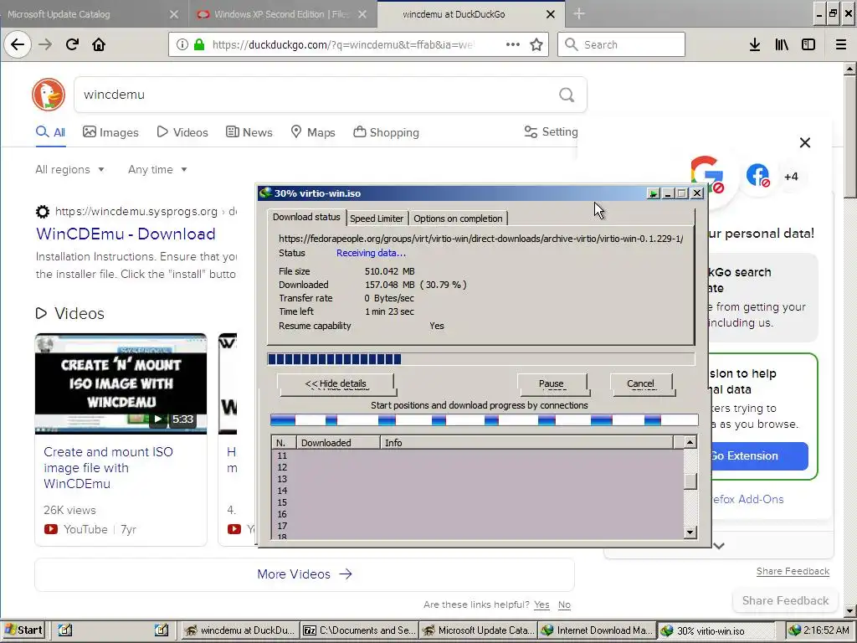
Task: Open the News search category
Action: (249, 132)
